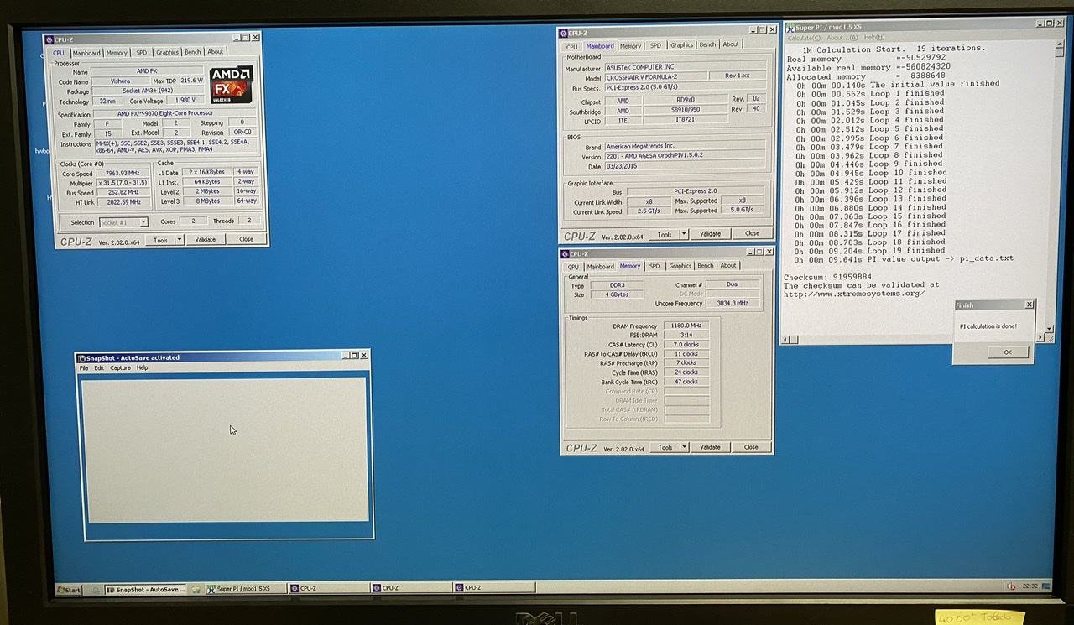Open Help menu in Super PI

[873, 38]
